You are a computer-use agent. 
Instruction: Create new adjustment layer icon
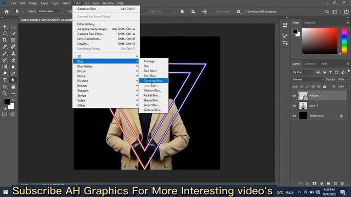click(x=321, y=183)
